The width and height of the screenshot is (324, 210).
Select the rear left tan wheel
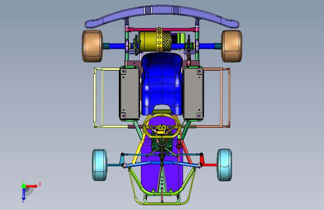click(92, 46)
